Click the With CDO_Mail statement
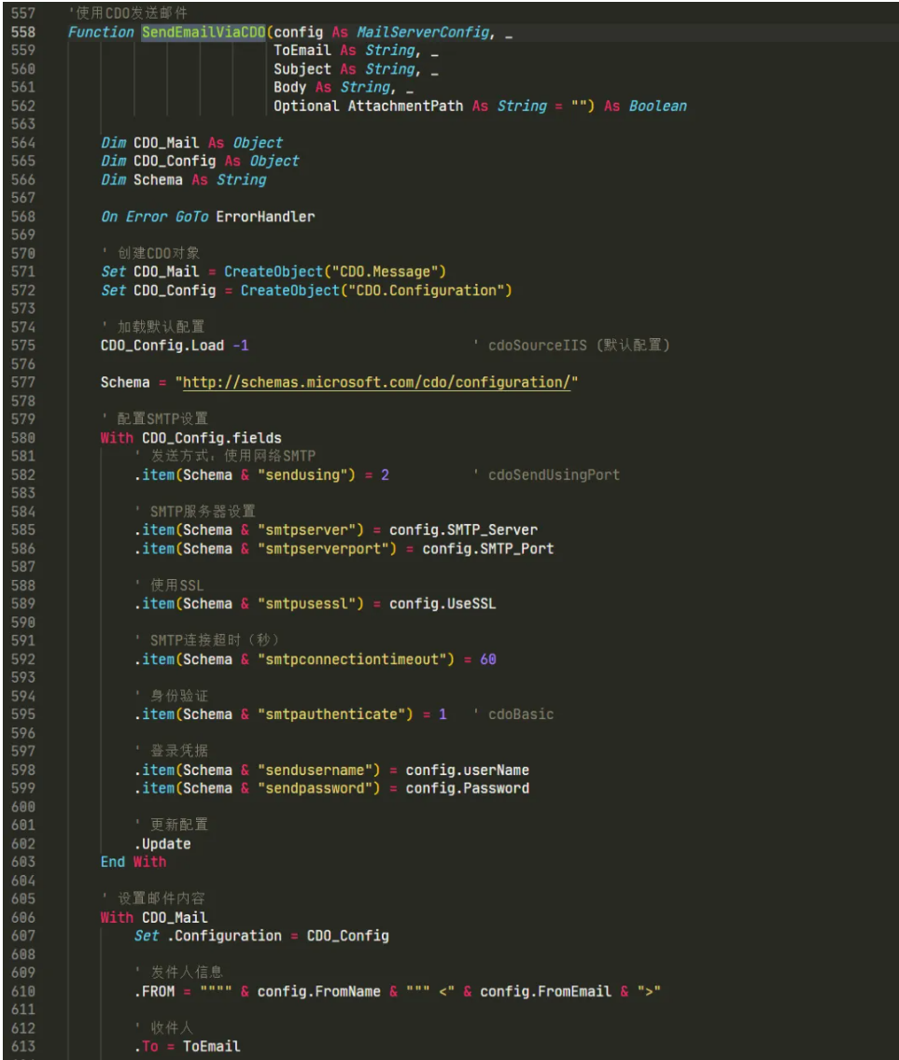 pos(154,917)
